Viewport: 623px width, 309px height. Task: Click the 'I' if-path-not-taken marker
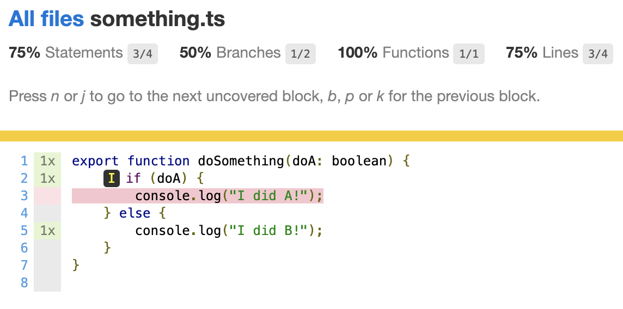pos(112,178)
